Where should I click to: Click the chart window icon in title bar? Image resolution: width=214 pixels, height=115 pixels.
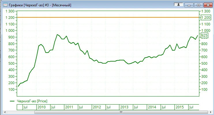5,5
